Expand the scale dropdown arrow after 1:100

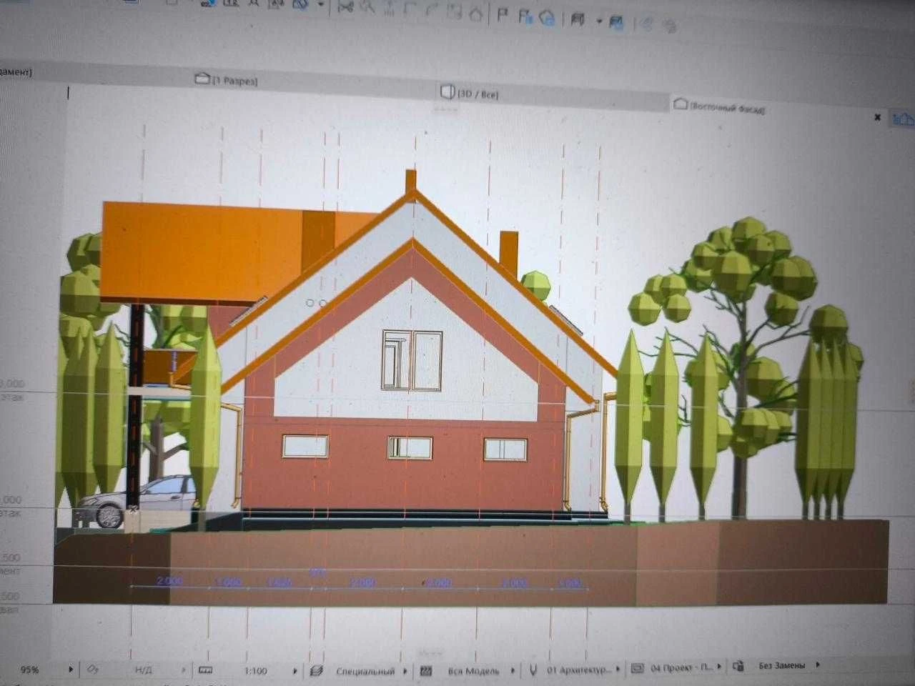pyautogui.click(x=295, y=671)
